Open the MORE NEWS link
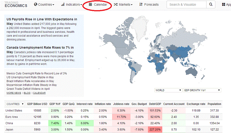 (14, 93)
